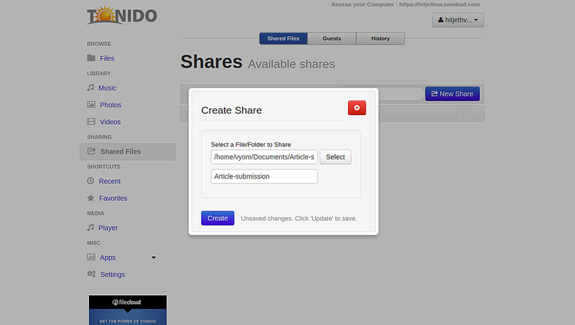Click the Music note icon

90,88
